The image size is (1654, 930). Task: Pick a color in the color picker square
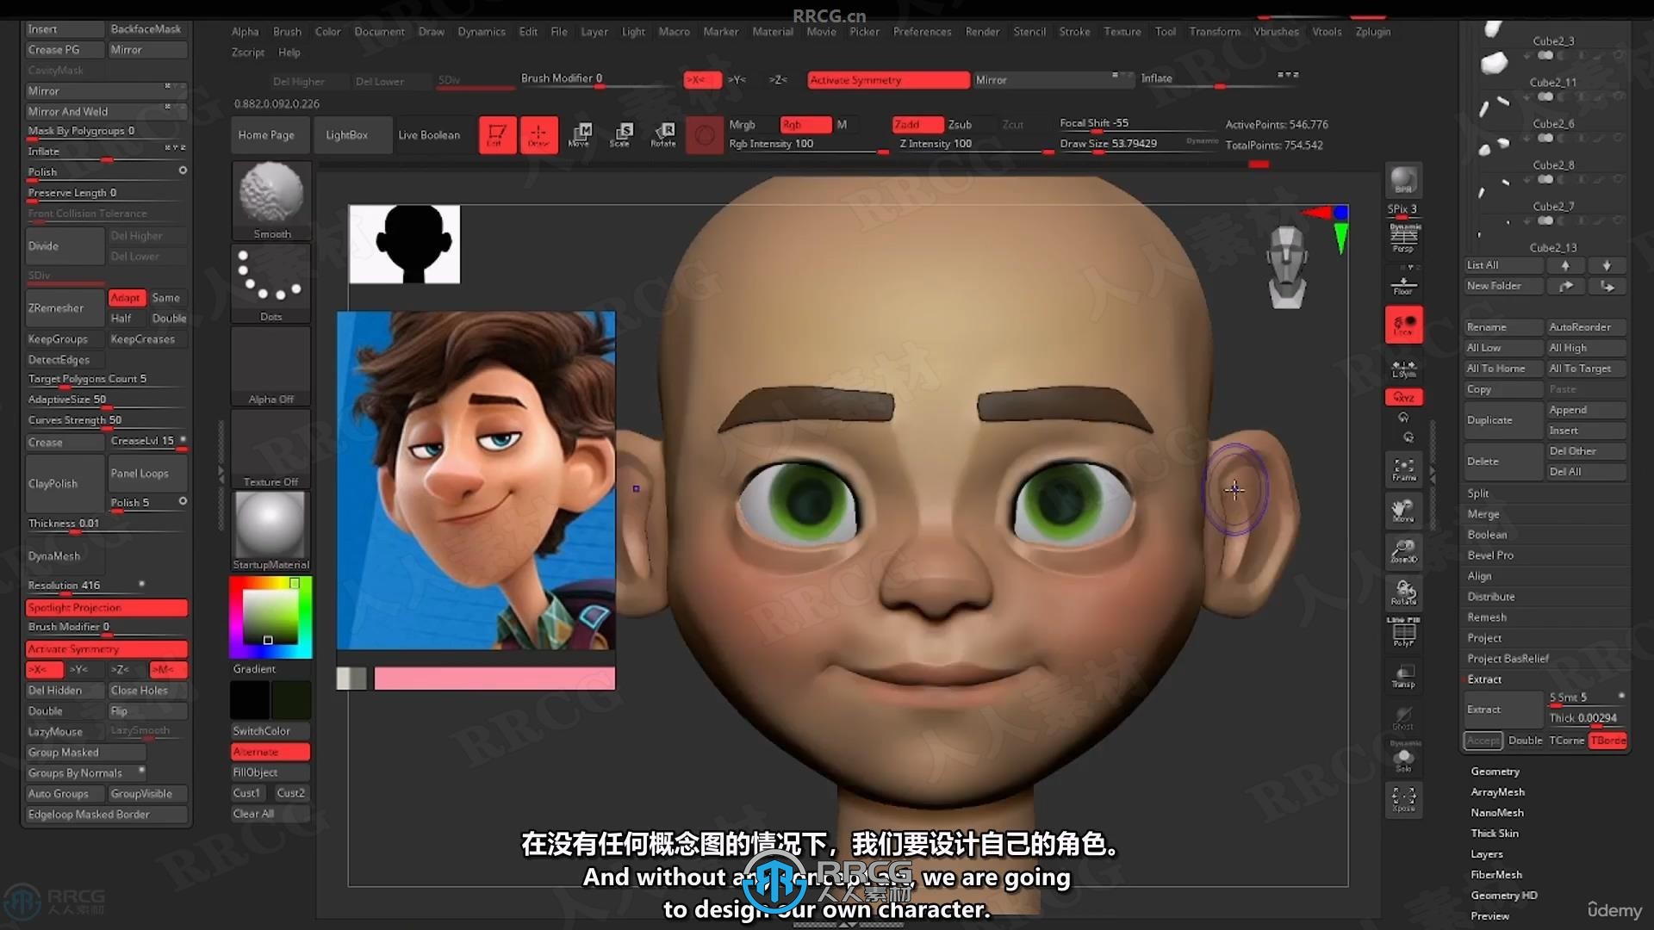tap(270, 617)
